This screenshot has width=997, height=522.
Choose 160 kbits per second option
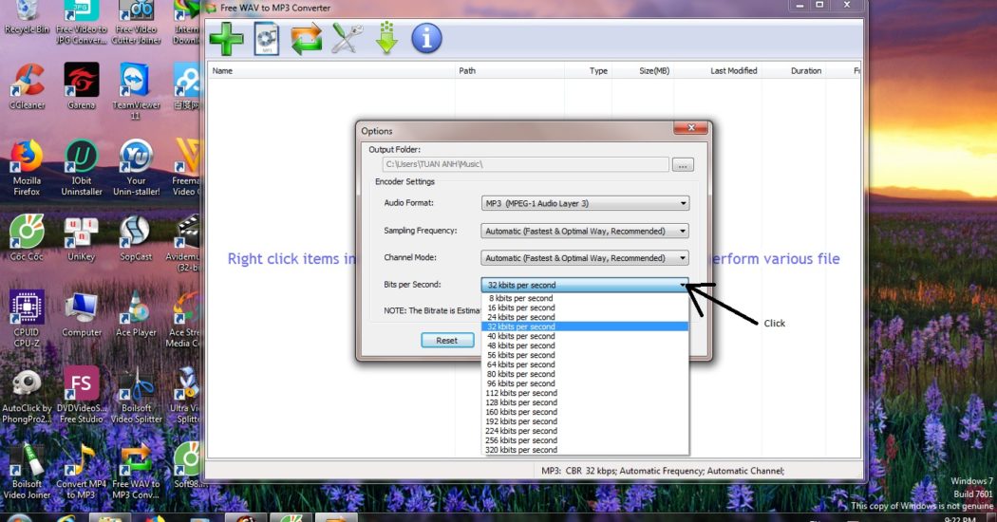(585, 412)
